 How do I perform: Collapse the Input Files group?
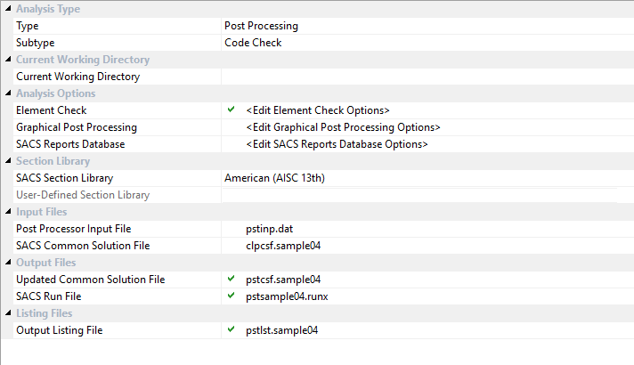pyautogui.click(x=7, y=212)
